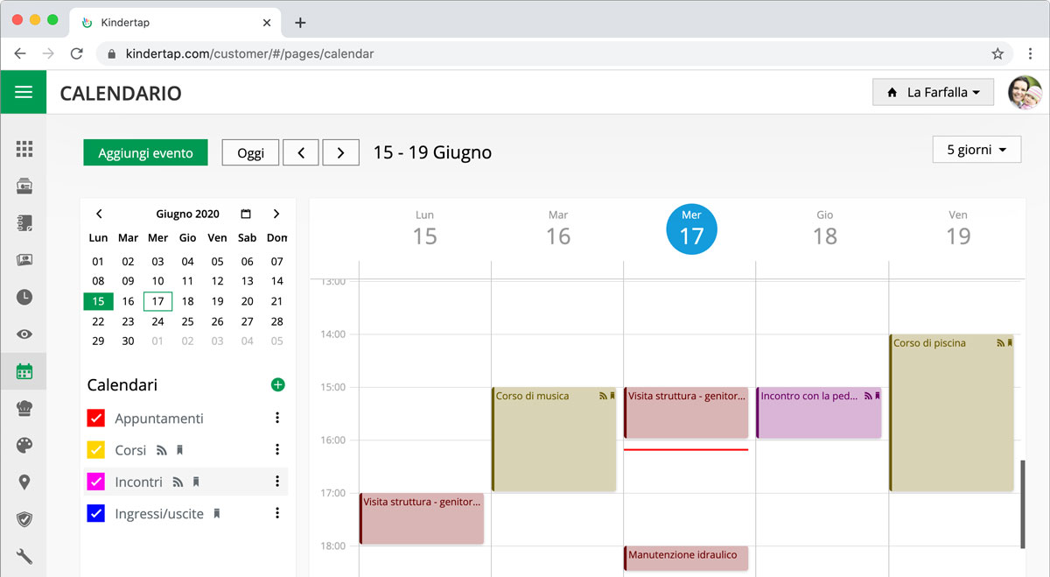Open the La Farfalla dropdown
This screenshot has width=1050, height=577.
tap(933, 92)
